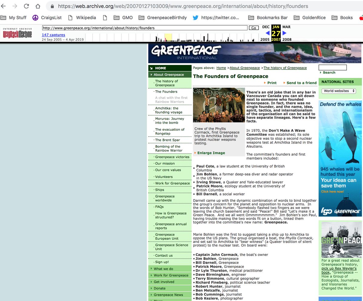Screen dimensions: 363x301
Task: Reload the page with refresh icon
Action: tap(26, 6)
